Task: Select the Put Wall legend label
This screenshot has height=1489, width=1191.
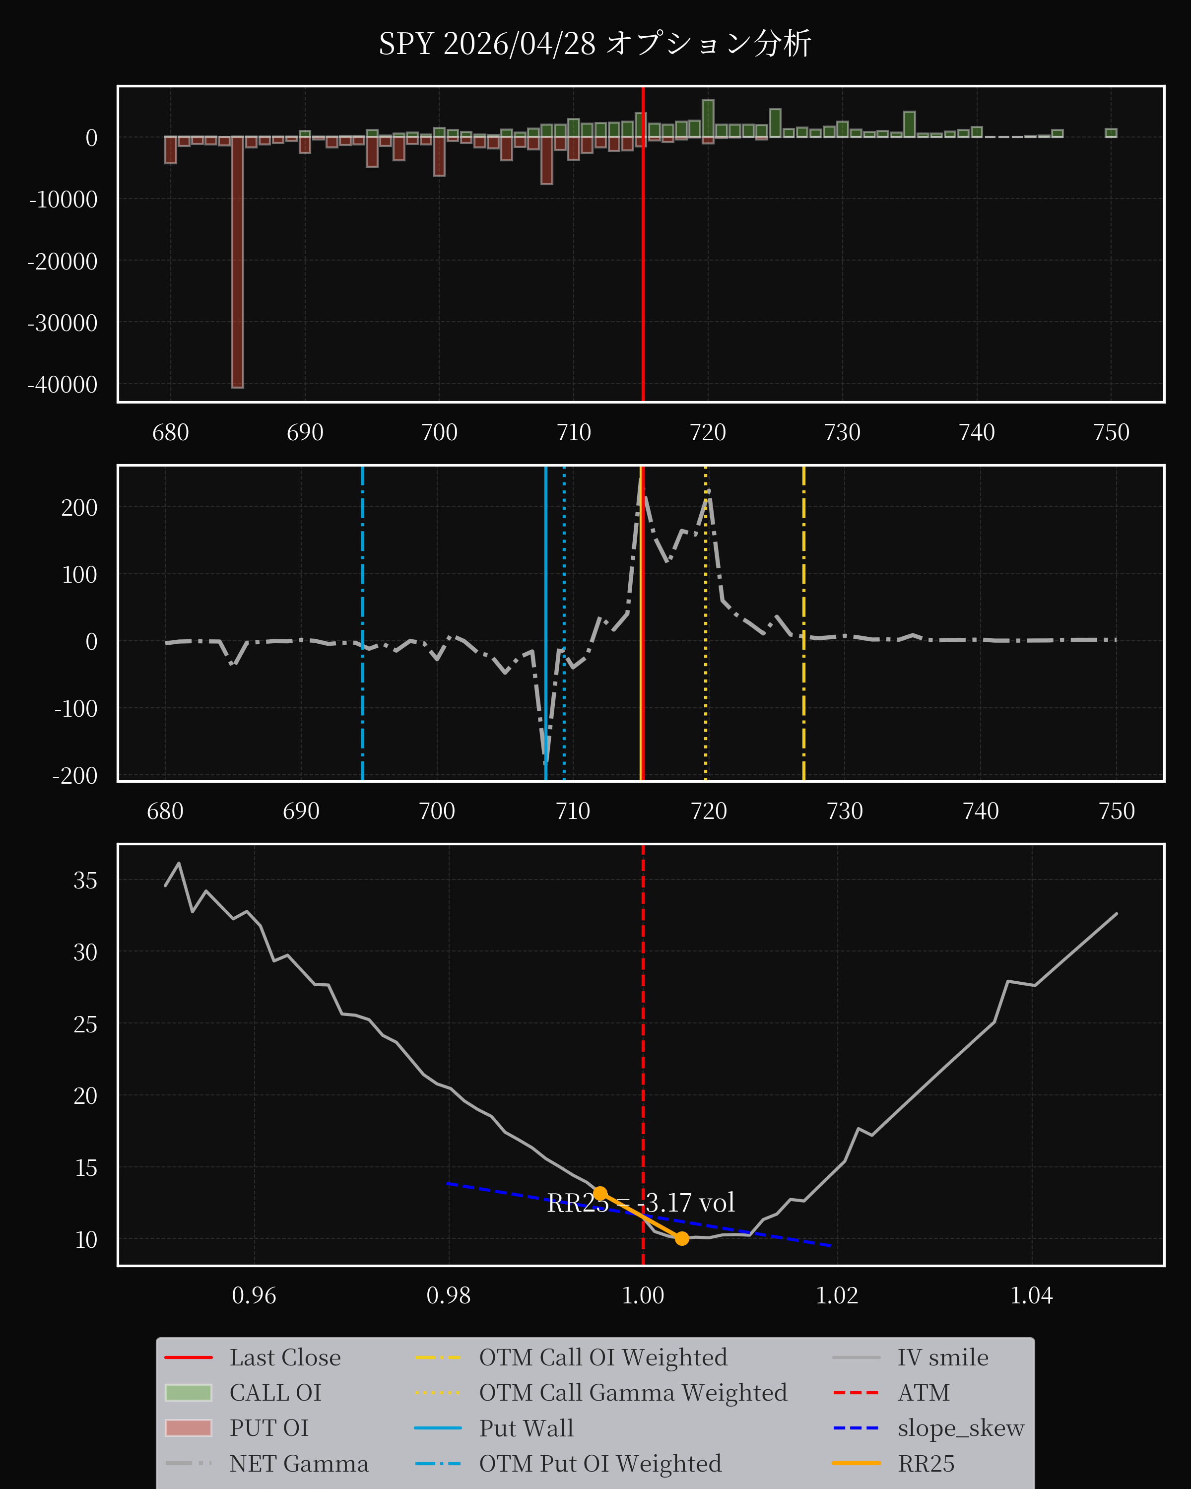Action: coord(526,1427)
